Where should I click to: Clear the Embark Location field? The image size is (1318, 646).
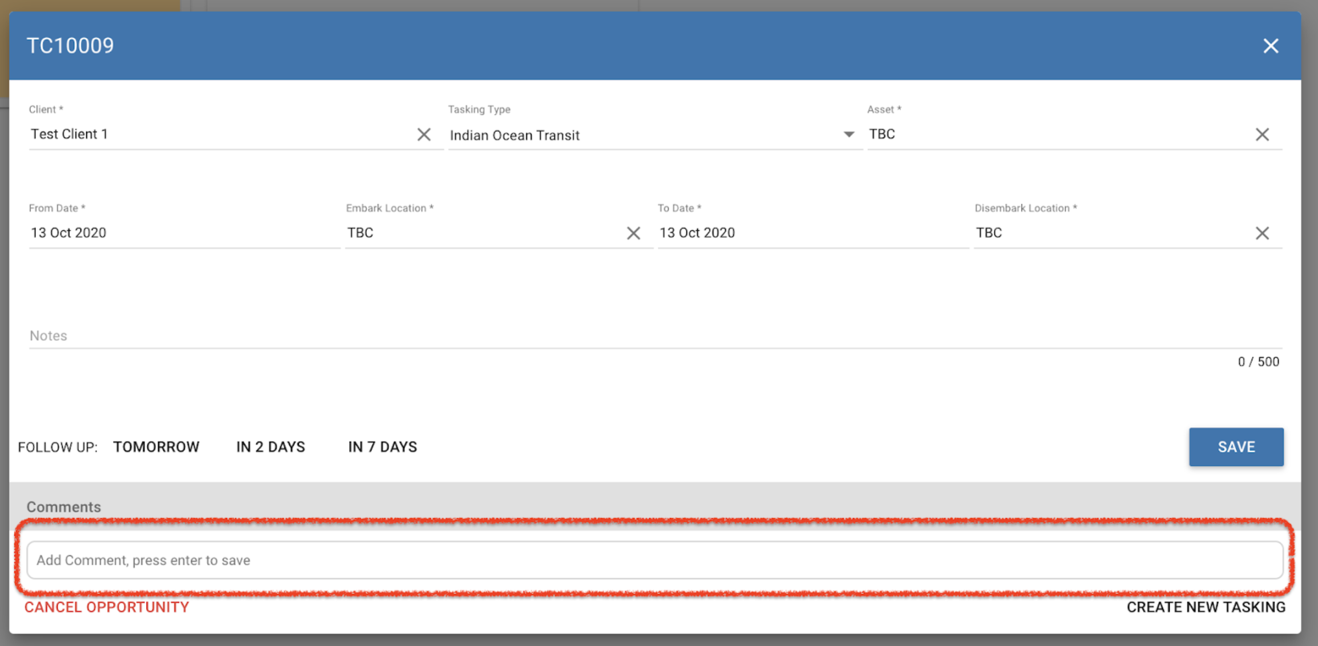pos(633,233)
